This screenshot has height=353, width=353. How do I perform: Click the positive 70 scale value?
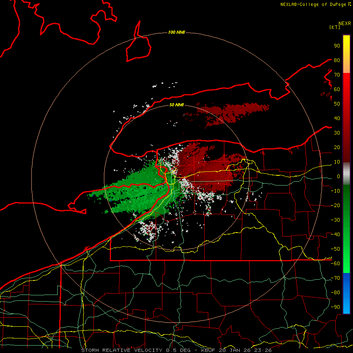click(x=337, y=75)
